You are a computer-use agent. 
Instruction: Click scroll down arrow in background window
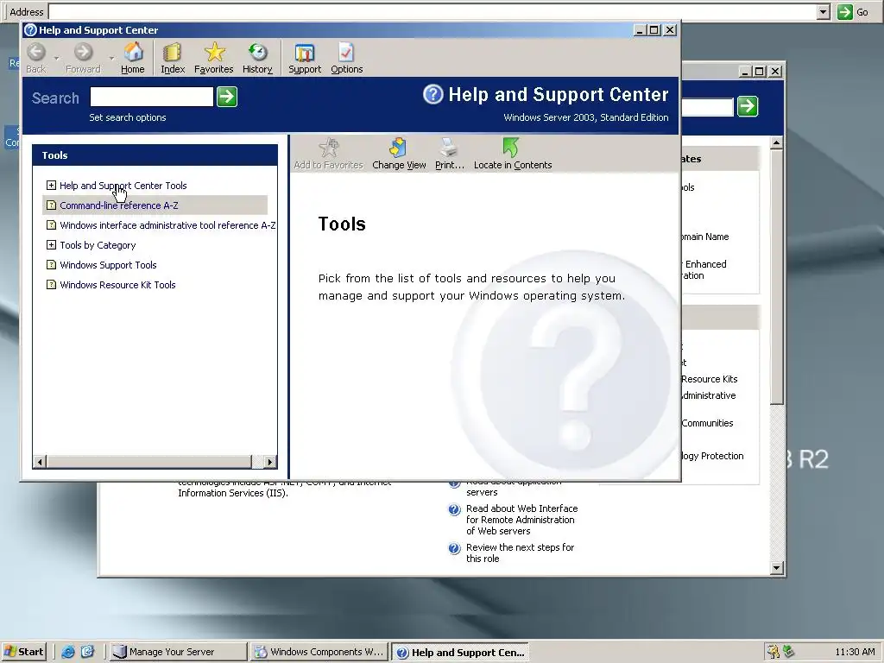tap(777, 568)
